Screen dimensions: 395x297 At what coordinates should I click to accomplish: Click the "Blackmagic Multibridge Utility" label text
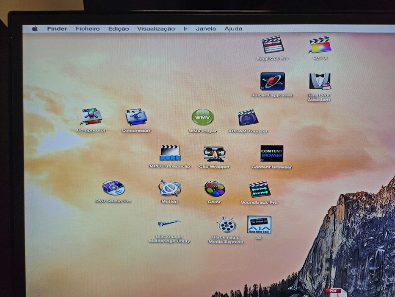coord(169,239)
